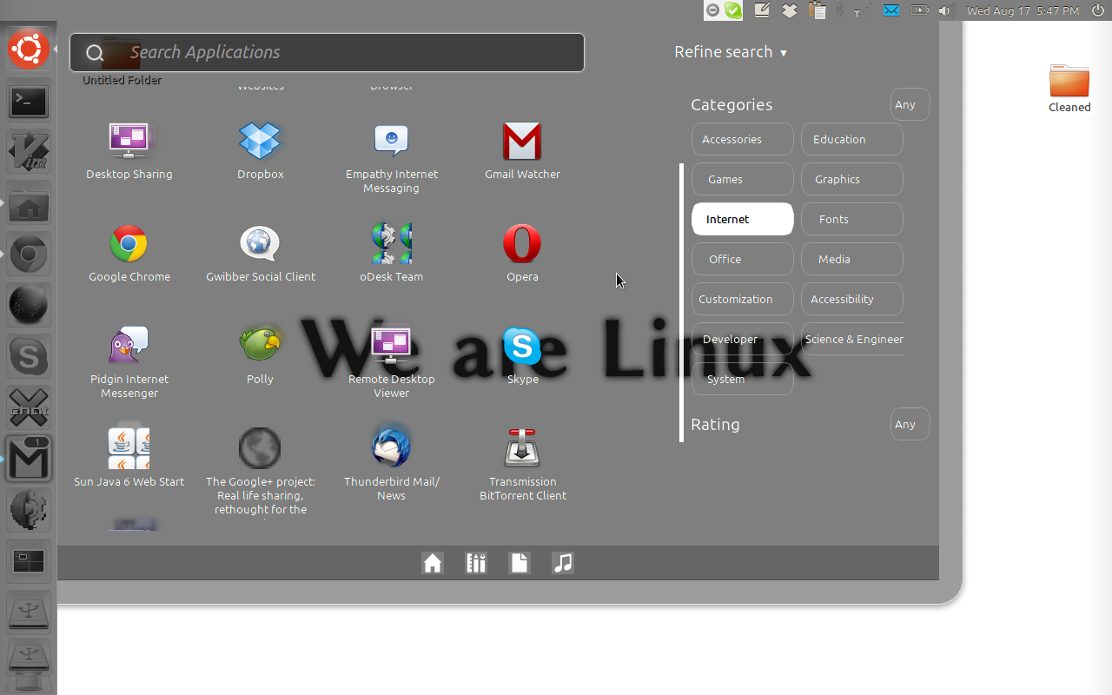This screenshot has width=1112, height=695.
Task: Open the battery indicator menu
Action: pos(920,10)
